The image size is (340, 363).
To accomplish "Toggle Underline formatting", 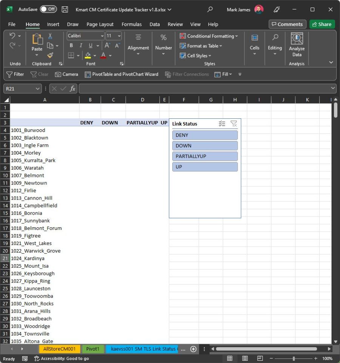I will [90, 45].
